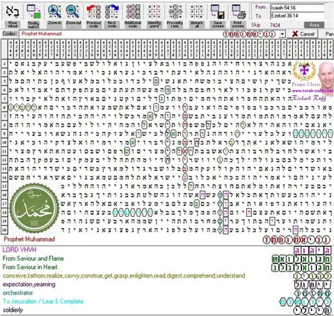
Task: Open the Pan tab at right edge
Action: (x=329, y=34)
